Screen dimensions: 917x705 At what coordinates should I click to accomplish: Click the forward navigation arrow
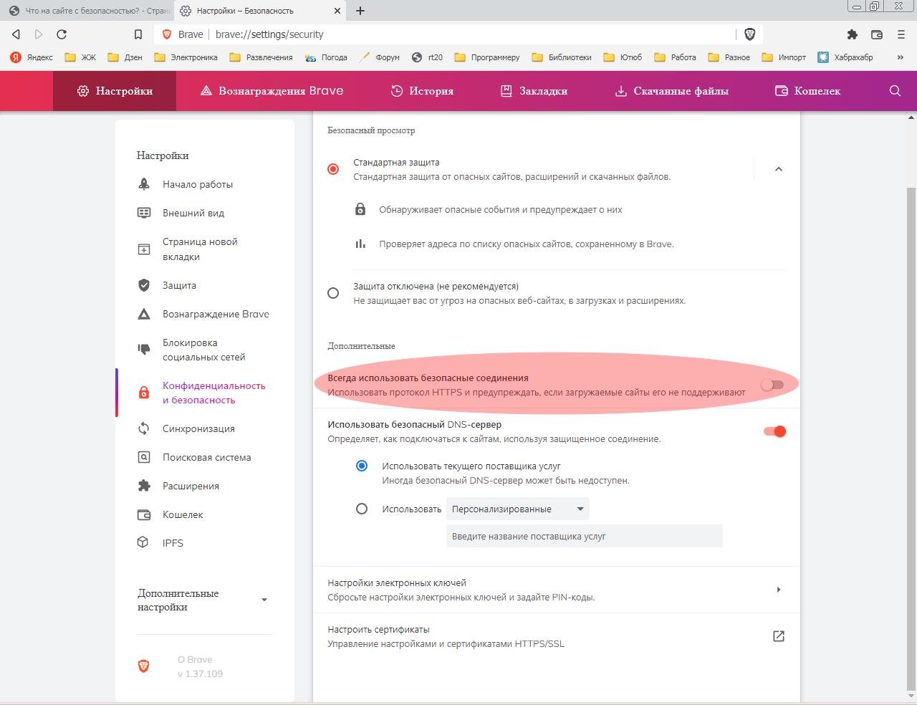(39, 34)
